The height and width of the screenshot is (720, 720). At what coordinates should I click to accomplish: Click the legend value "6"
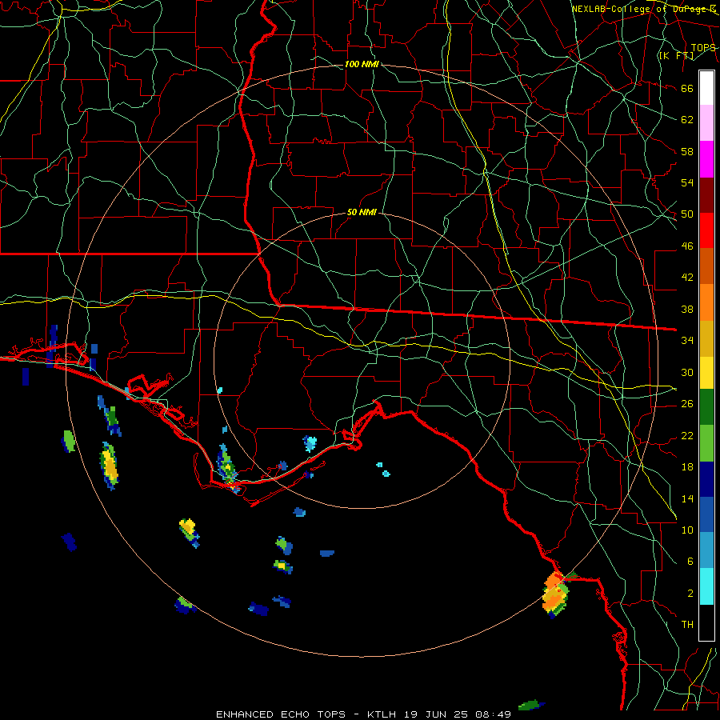pos(690,561)
